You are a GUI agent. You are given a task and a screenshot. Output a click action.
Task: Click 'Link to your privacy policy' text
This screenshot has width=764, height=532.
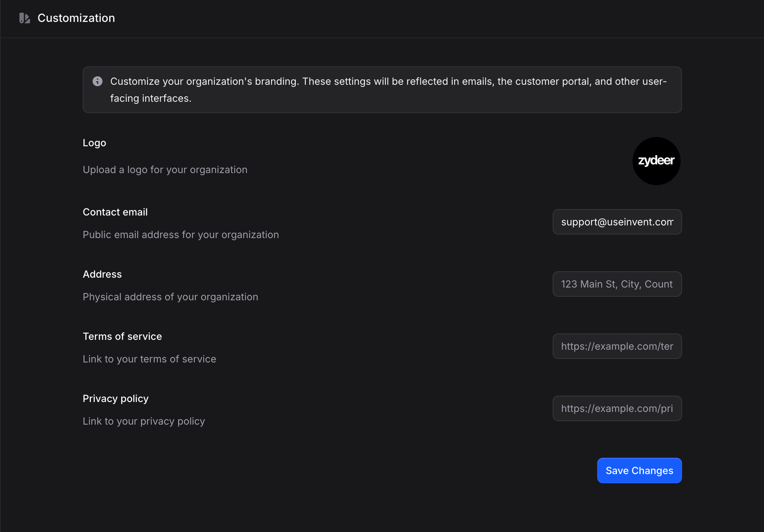tap(144, 421)
